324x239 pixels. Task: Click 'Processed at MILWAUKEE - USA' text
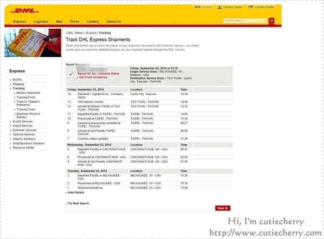tap(99, 183)
